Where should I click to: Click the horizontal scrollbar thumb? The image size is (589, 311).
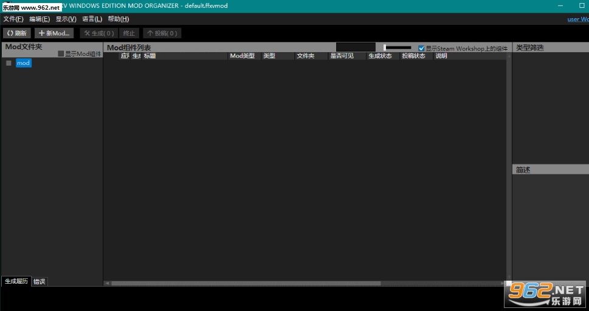coord(246,283)
